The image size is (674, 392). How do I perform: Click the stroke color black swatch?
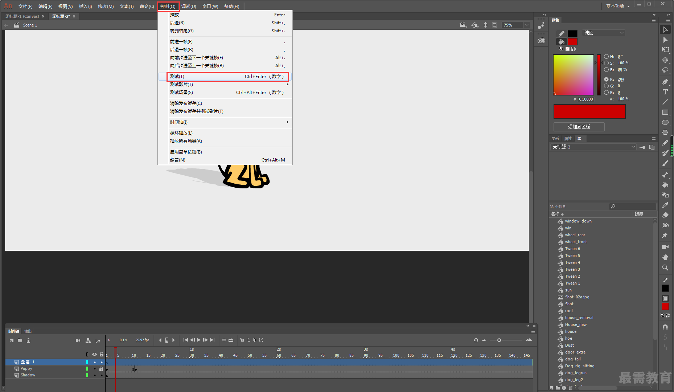click(x=572, y=33)
